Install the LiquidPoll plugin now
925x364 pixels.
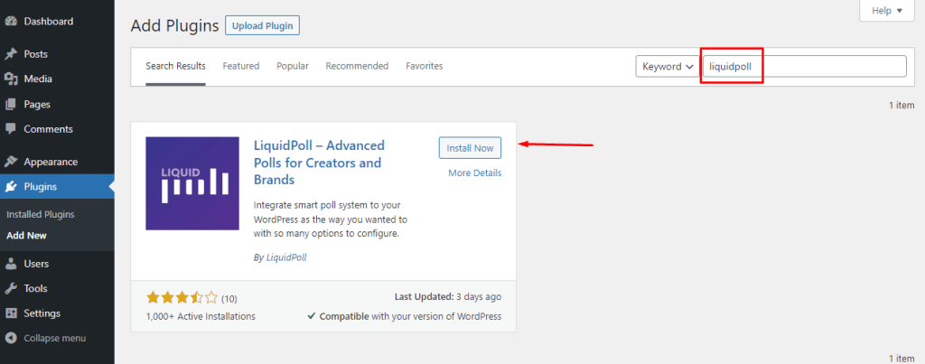470,148
